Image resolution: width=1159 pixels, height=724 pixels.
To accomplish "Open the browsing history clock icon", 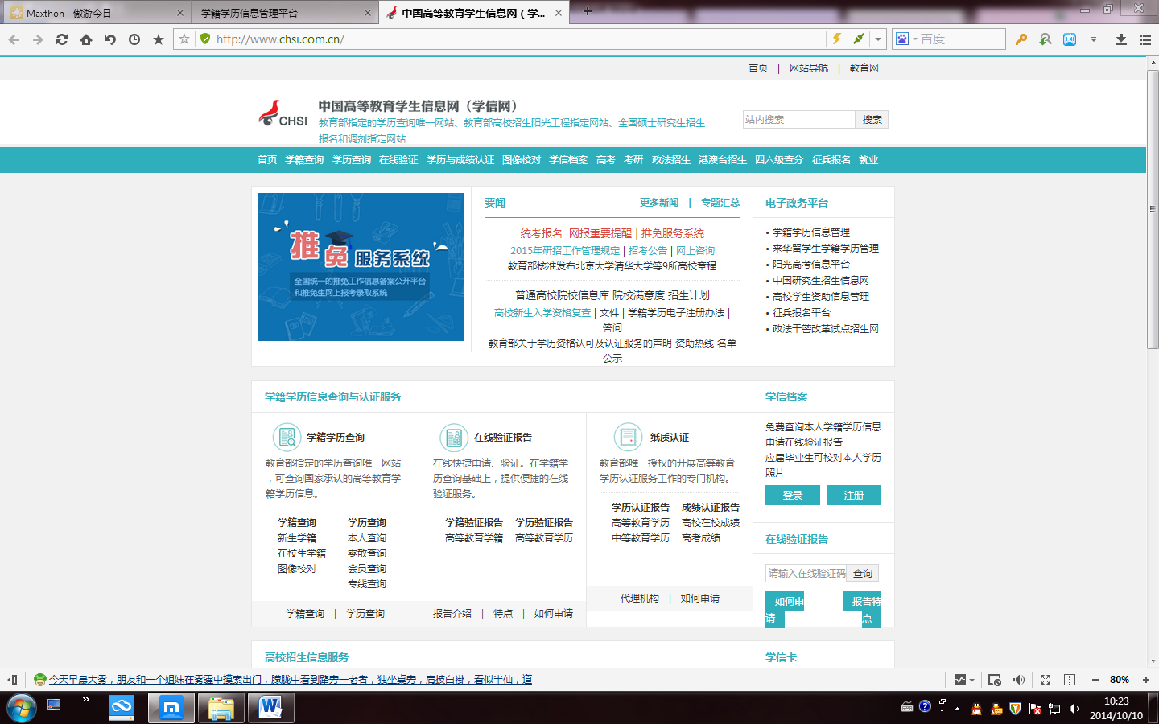I will [134, 39].
